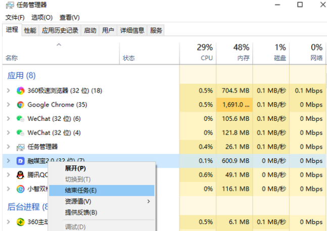
Task: Maximize the Task Manager window
Action: point(300,5)
